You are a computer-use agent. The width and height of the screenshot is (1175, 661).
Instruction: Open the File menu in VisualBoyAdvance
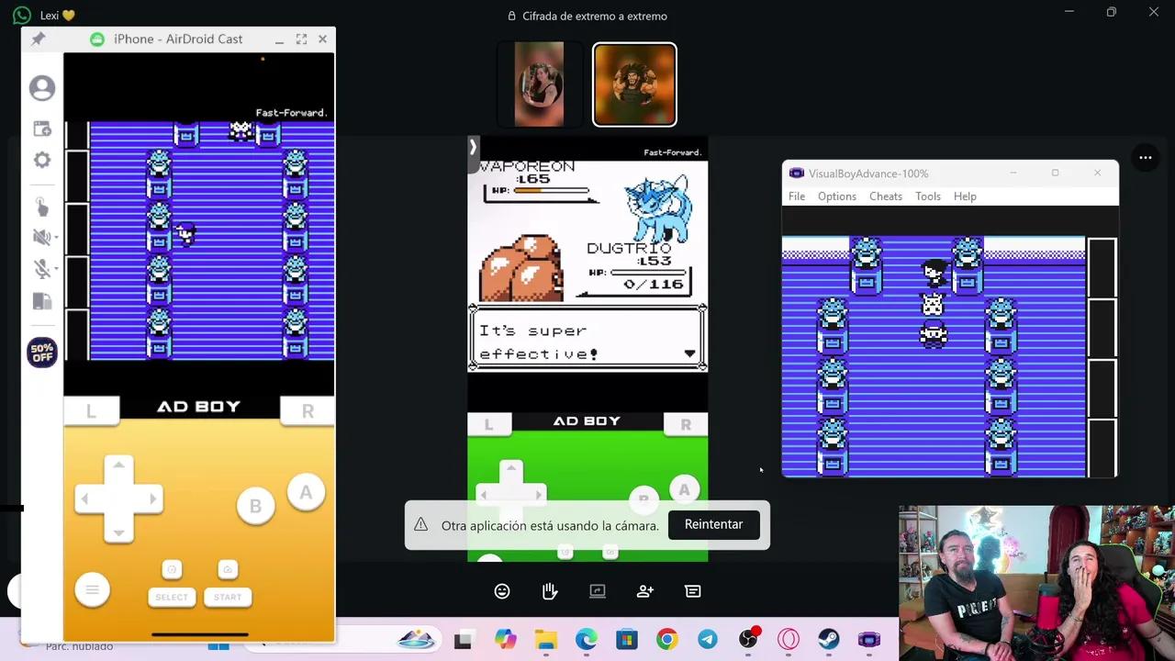click(x=797, y=196)
